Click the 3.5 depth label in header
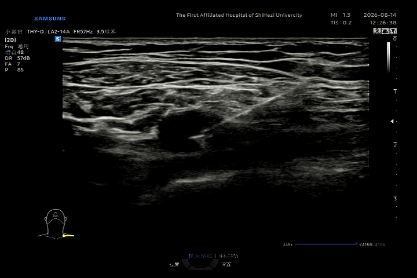Screen dimensions: 417x278 point(106,32)
